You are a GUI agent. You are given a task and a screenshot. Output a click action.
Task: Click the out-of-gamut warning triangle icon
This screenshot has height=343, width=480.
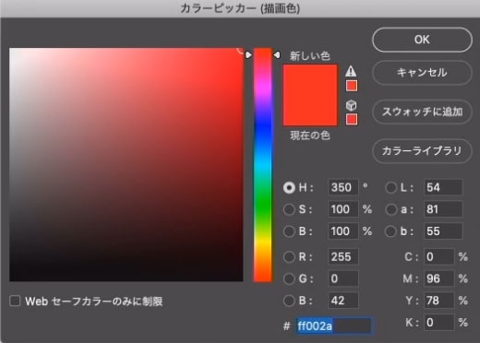pos(351,71)
